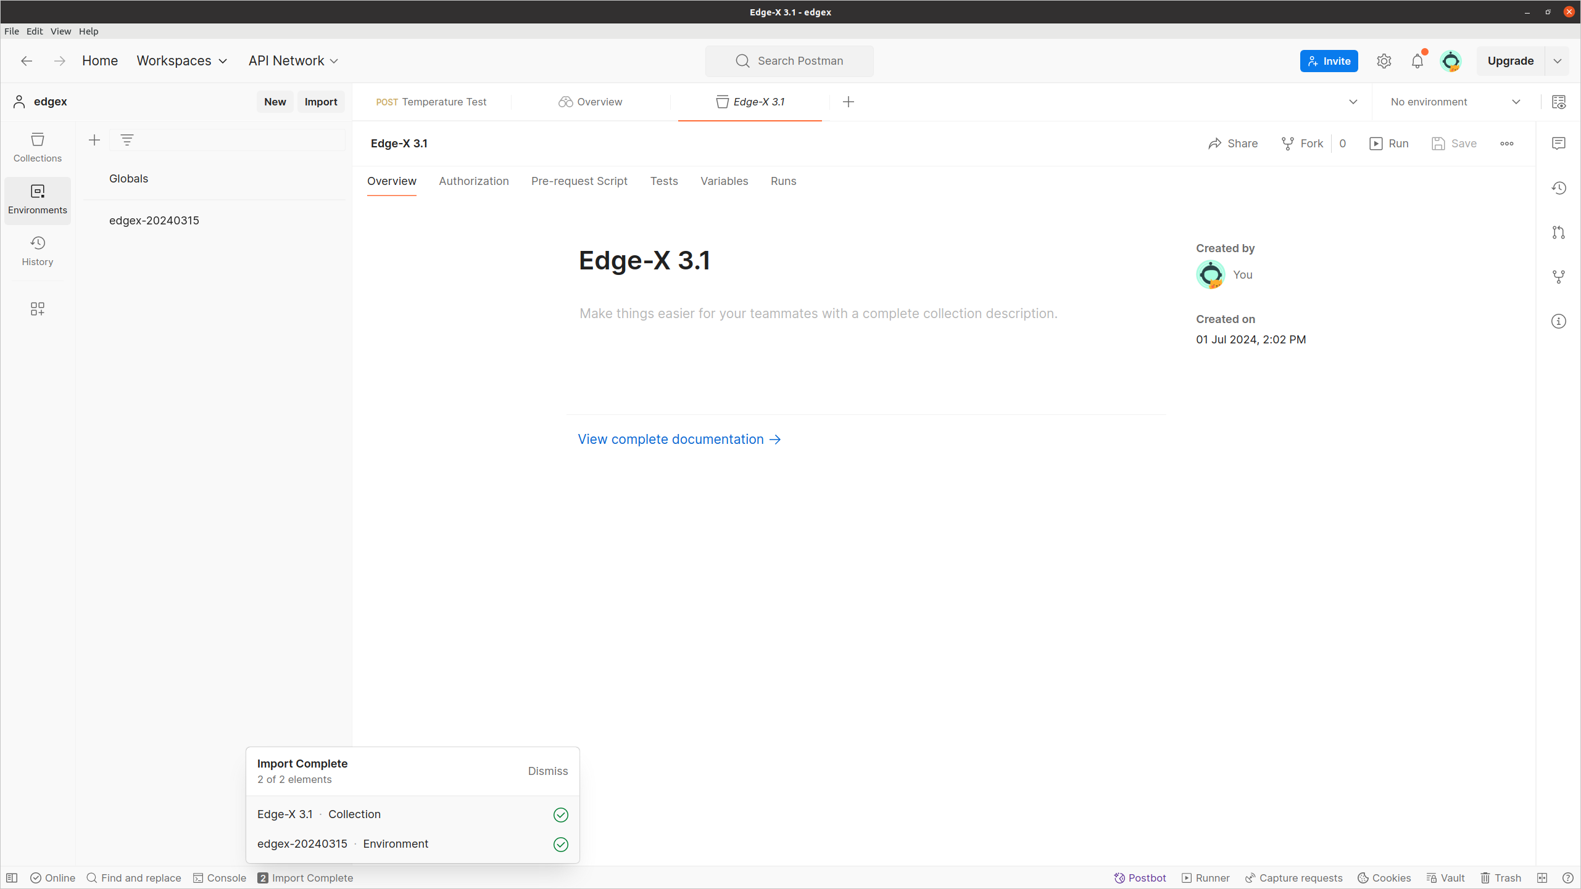This screenshot has width=1581, height=889.
Task: Open View complete documentation link
Action: 679,440
